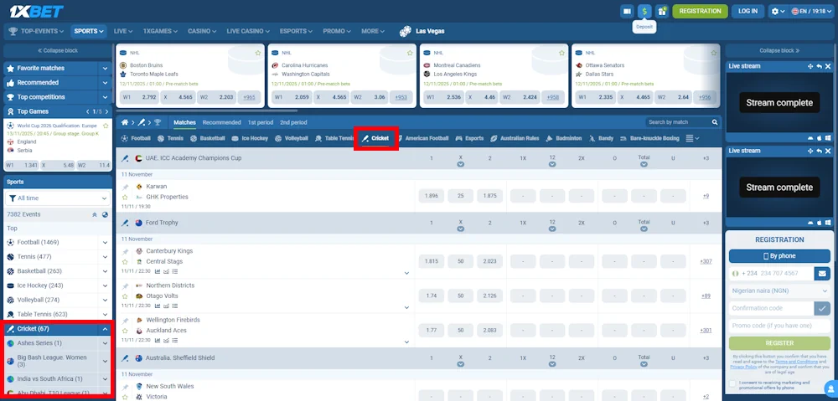Click the double-up arrows beside 7382 Events
The height and width of the screenshot is (401, 838).
pyautogui.click(x=95, y=214)
